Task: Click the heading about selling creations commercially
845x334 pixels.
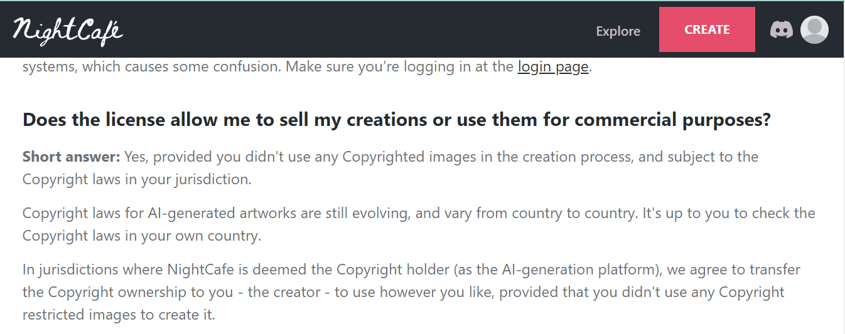Action: [396, 120]
